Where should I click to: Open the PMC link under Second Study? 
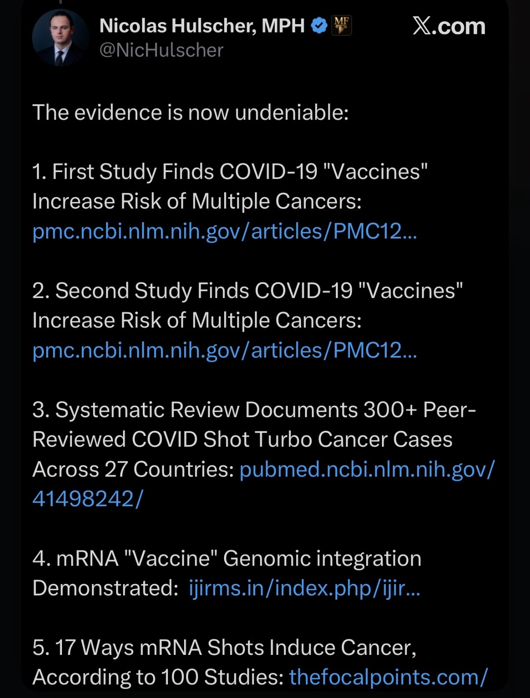tap(225, 350)
